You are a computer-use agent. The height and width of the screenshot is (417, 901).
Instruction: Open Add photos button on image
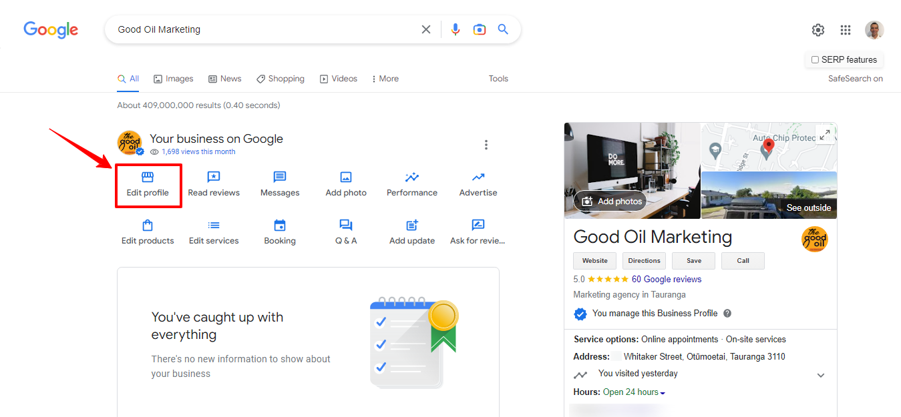click(610, 201)
